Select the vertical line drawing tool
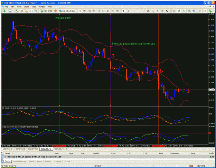Viewport: 216px width, 168px height. pos(134,11)
